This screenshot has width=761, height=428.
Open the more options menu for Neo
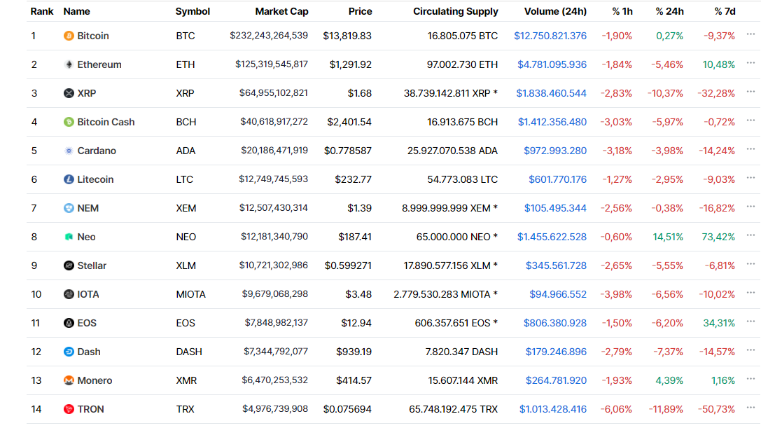click(x=750, y=235)
